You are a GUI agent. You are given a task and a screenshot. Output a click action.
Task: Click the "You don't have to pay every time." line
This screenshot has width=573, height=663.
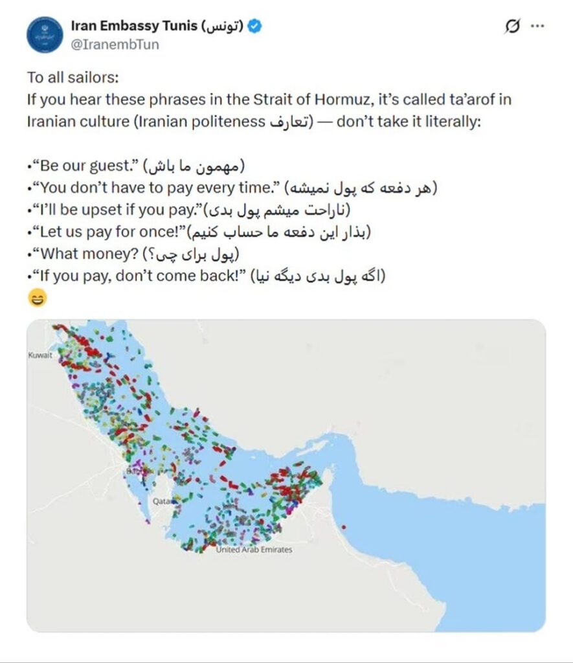(x=234, y=187)
